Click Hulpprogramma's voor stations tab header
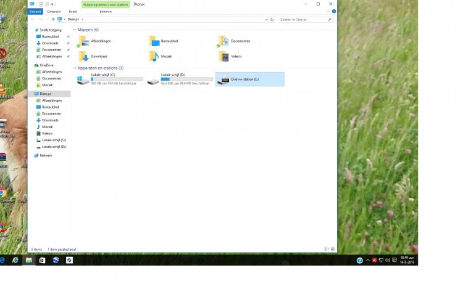The width and height of the screenshot is (463, 289). 106,5
